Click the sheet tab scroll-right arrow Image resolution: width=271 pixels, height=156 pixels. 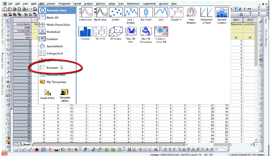tap(19, 144)
